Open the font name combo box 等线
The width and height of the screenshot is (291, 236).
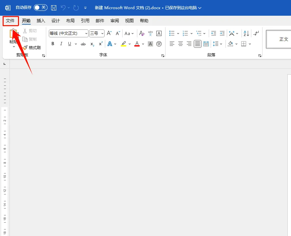[68, 33]
